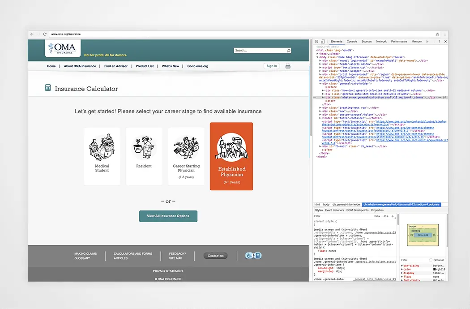470x309 pixels.
Task: Toggle the .cls class editor pane
Action: tap(385, 216)
